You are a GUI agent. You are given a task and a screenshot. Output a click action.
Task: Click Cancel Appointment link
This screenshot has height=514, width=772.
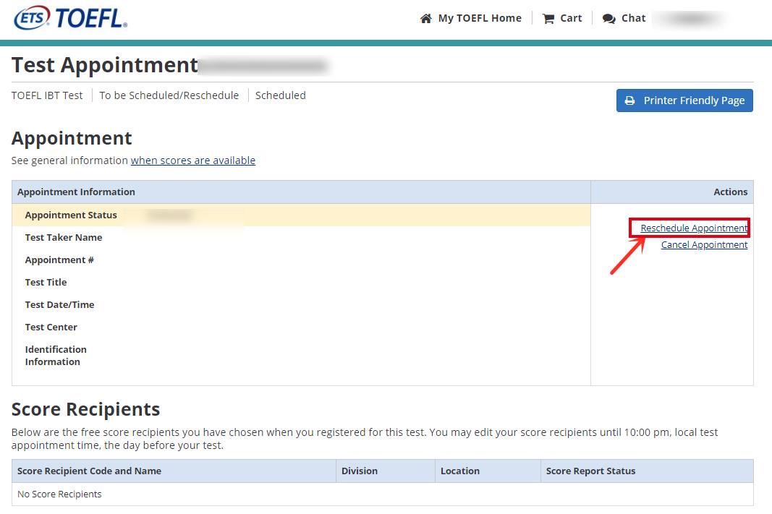click(x=704, y=245)
